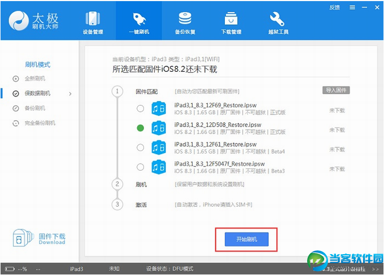Click the 备份刷机 mode icon
This screenshot has height=275, width=384.
(16, 108)
